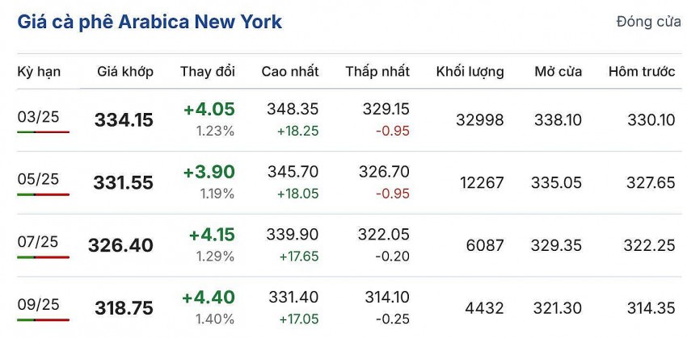Open the 05/25 contract term
687x338 pixels.
click(38, 181)
